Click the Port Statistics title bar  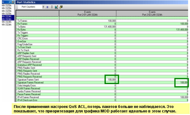[x=102, y=2]
